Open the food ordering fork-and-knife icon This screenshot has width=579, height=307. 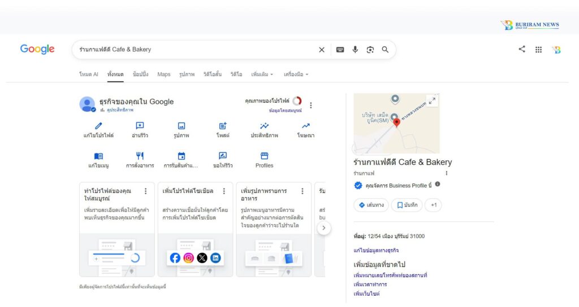click(x=140, y=156)
